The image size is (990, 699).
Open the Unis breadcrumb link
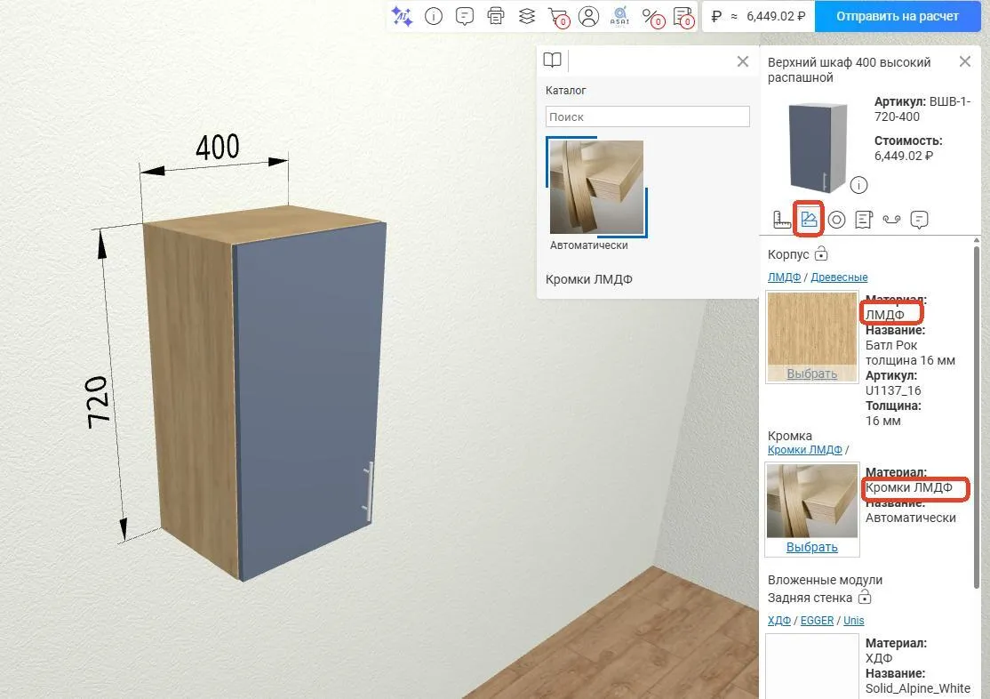click(854, 621)
